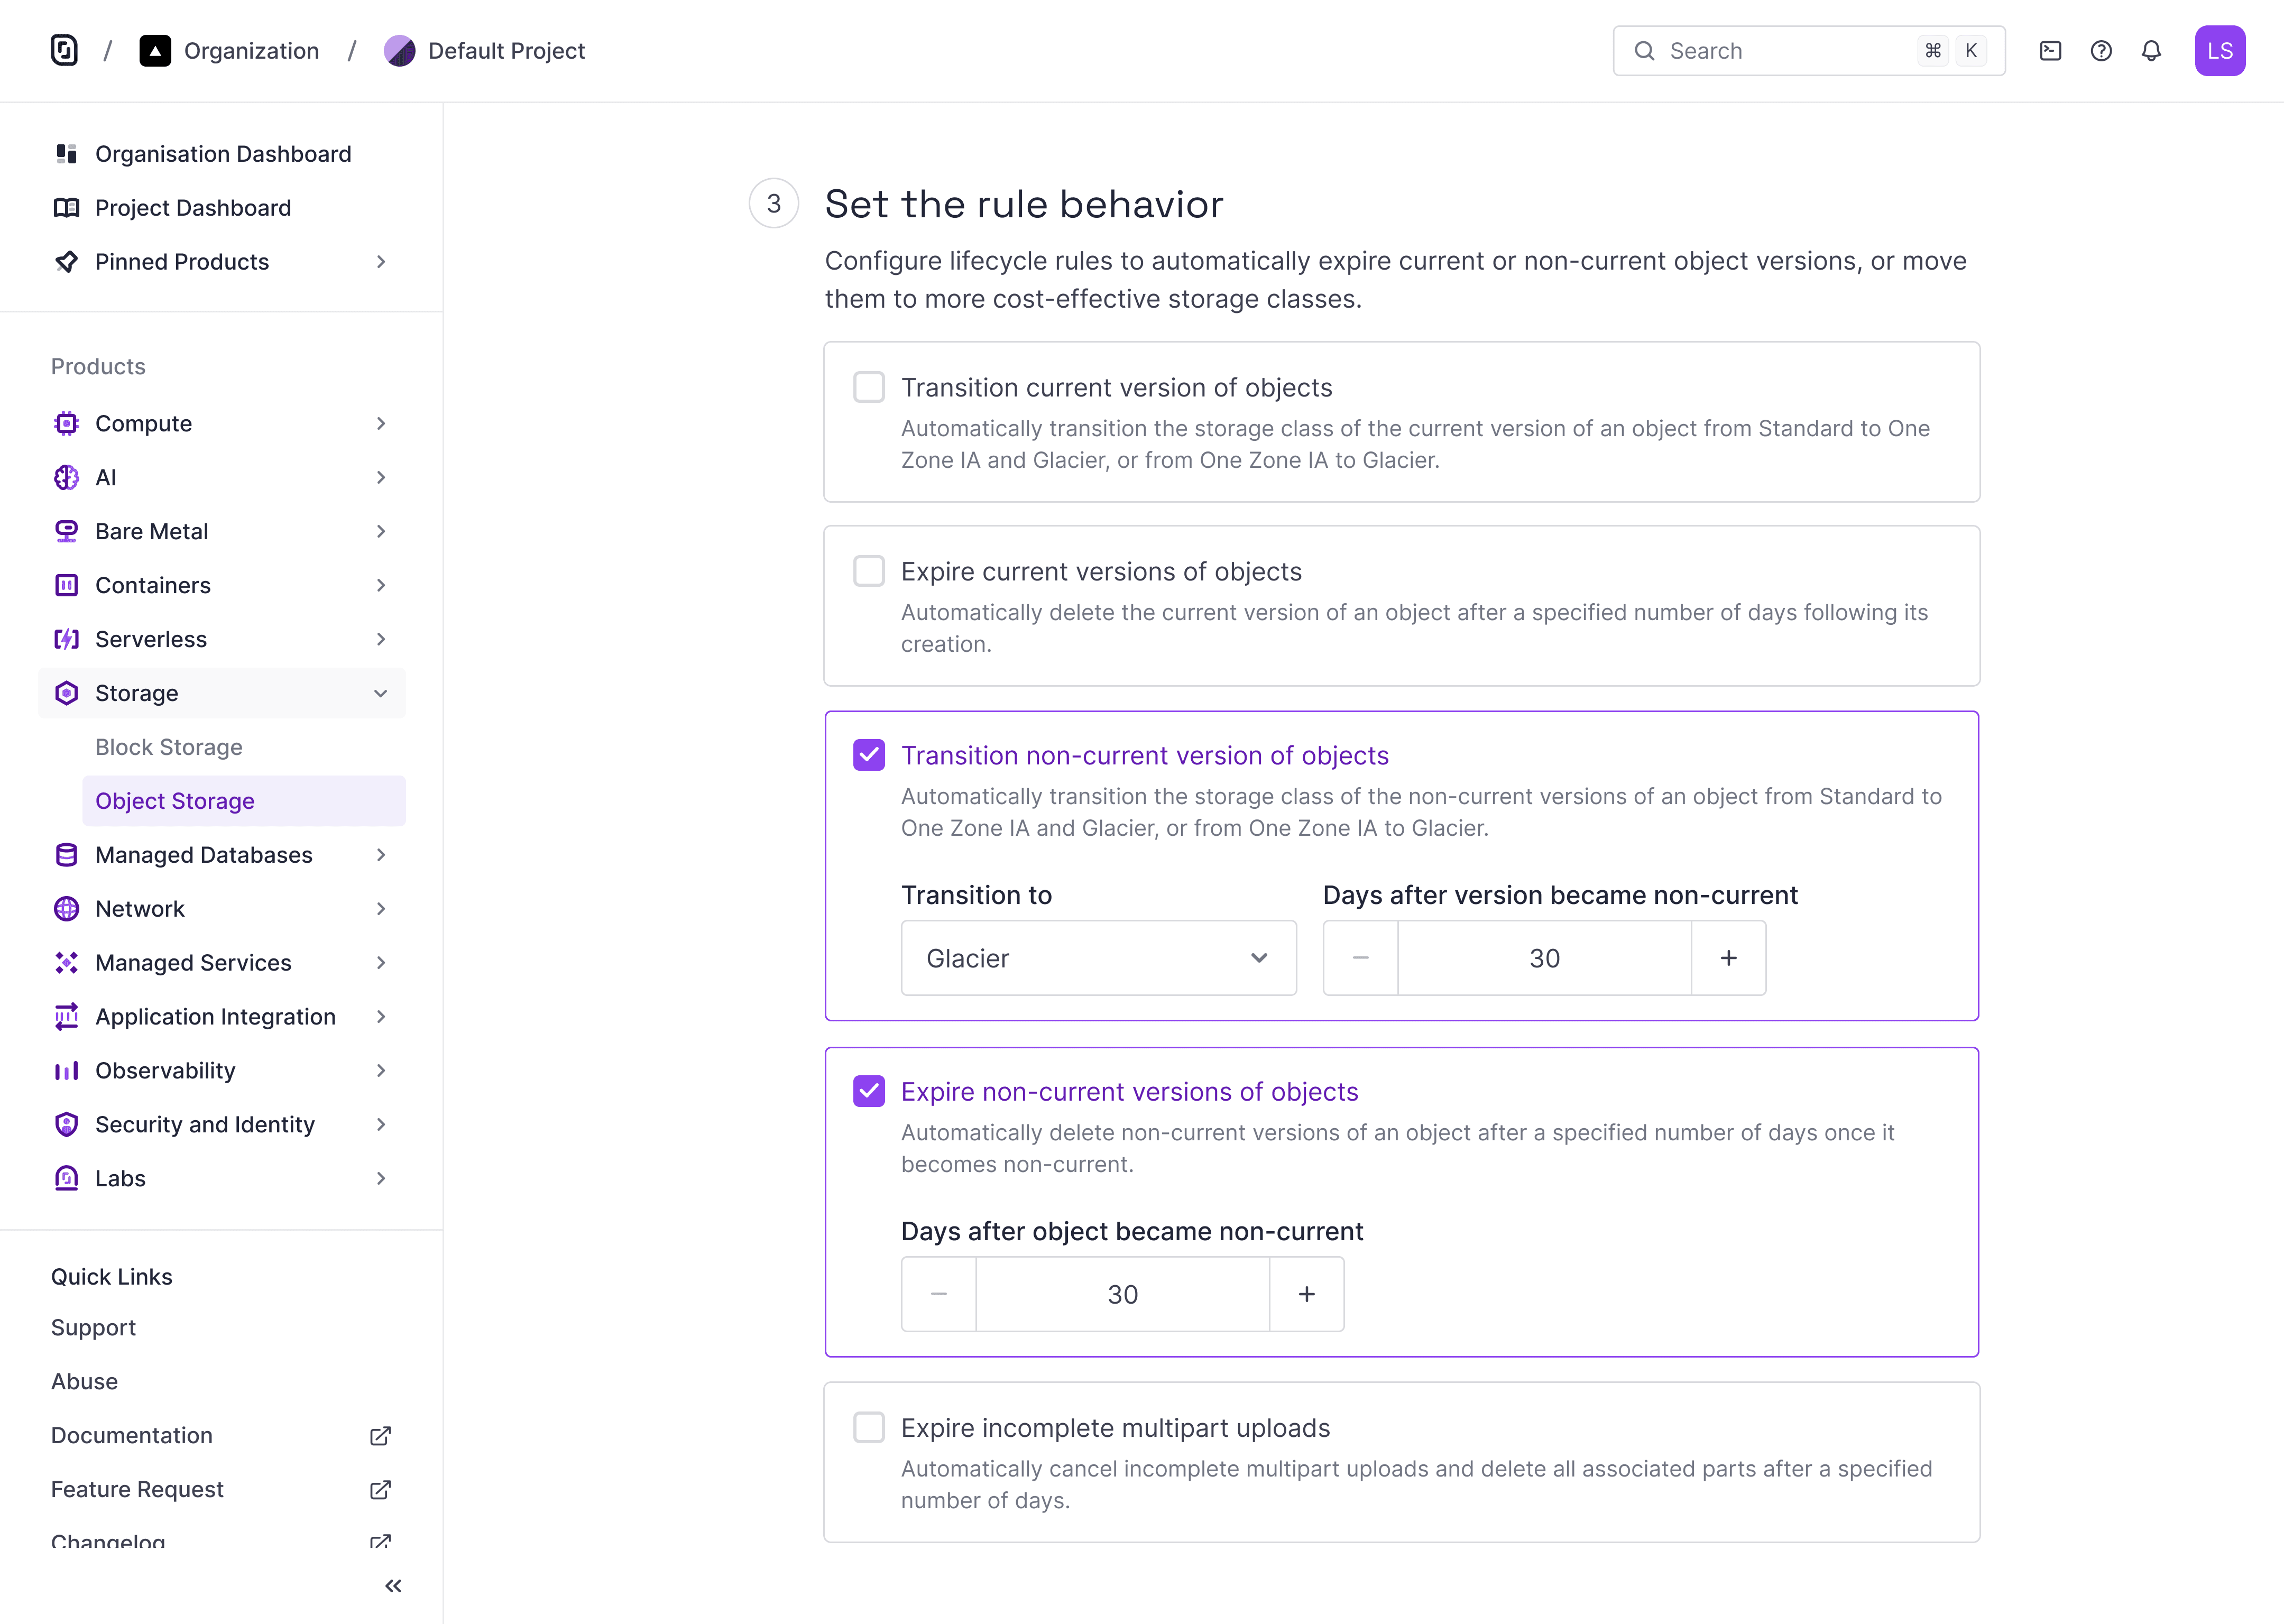Open the notifications bell icon
The height and width of the screenshot is (1624, 2284).
tap(2151, 51)
